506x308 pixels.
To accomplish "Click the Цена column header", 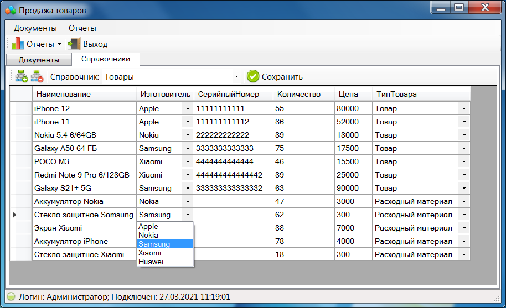I will (353, 94).
